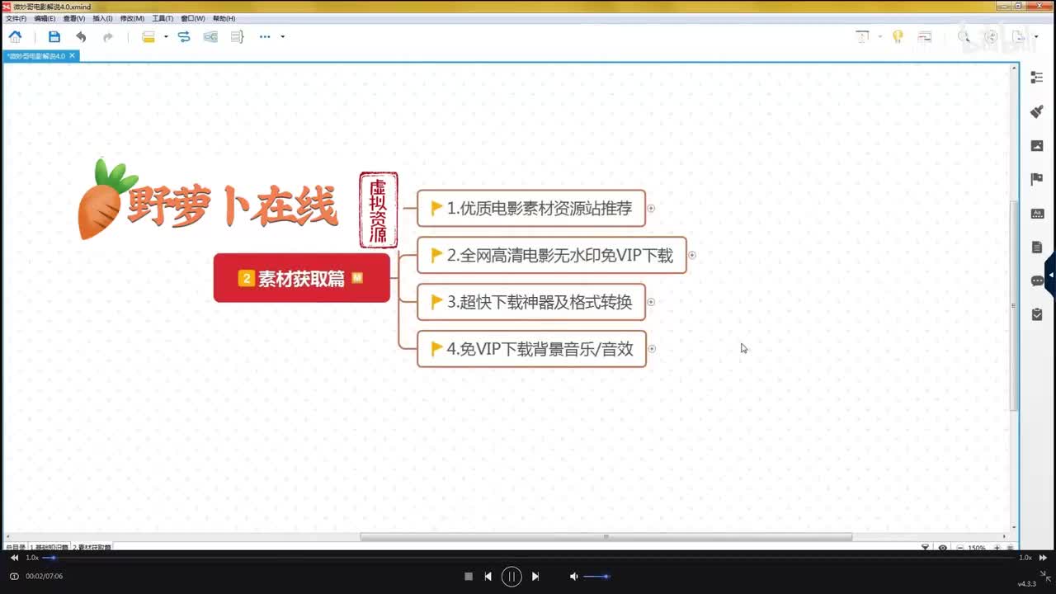Select topic 3.超快下载神器及格式转换
Screen dimensions: 1056x594
point(531,302)
